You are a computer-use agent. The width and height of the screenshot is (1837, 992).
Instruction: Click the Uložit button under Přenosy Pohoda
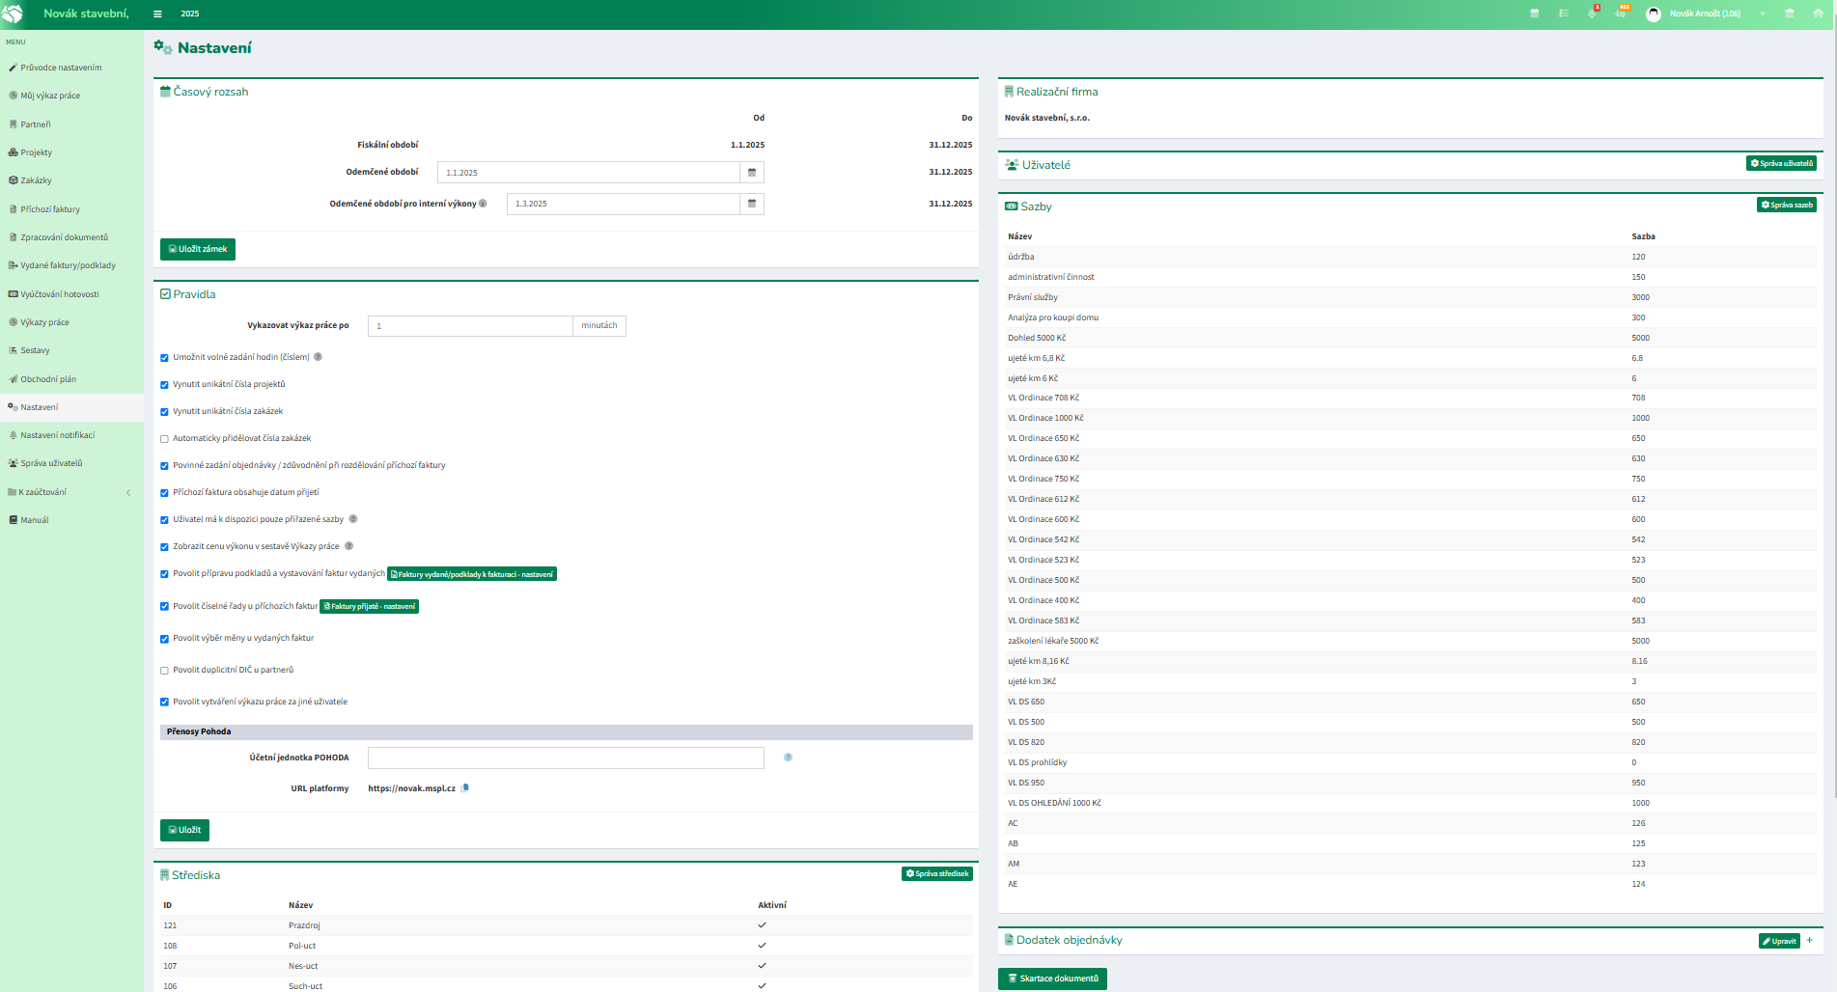click(184, 830)
